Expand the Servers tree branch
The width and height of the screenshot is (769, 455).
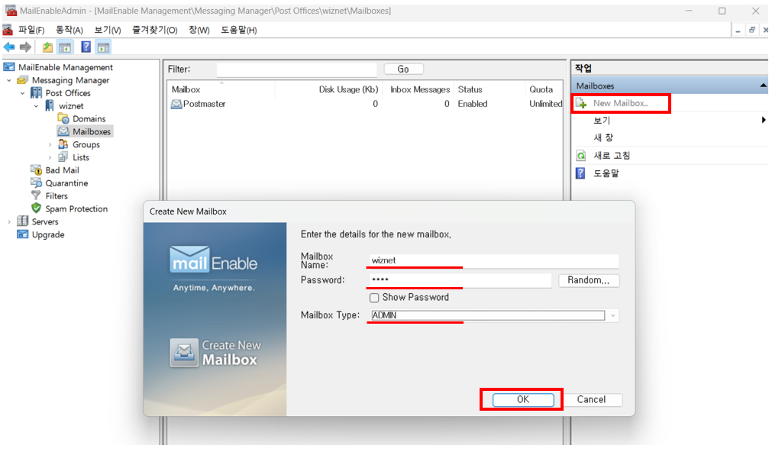(9, 221)
